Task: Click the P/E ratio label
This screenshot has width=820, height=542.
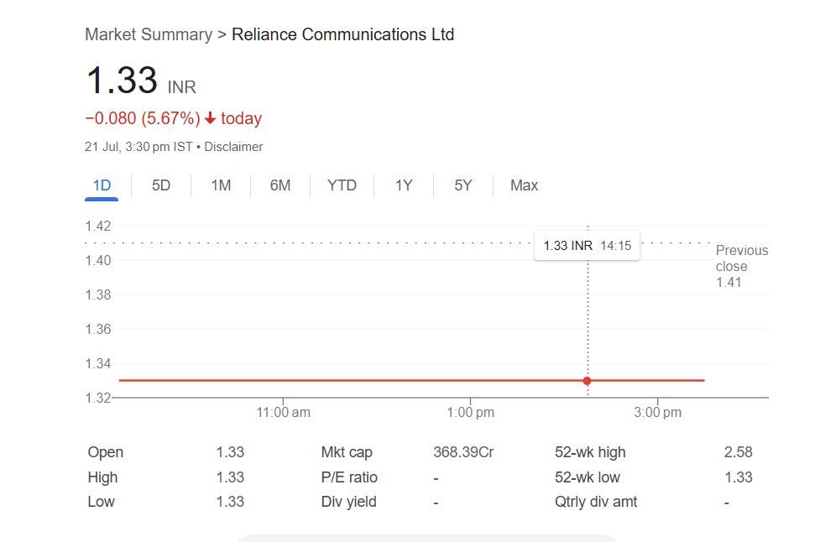Action: (349, 477)
